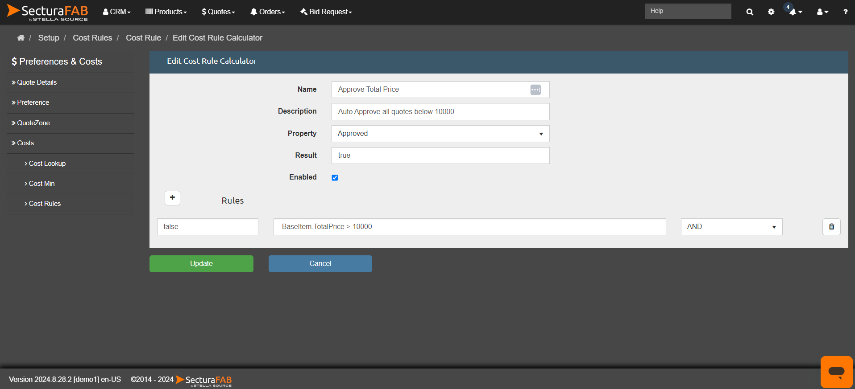
Task: Open the AND operator dropdown
Action: 731,227
